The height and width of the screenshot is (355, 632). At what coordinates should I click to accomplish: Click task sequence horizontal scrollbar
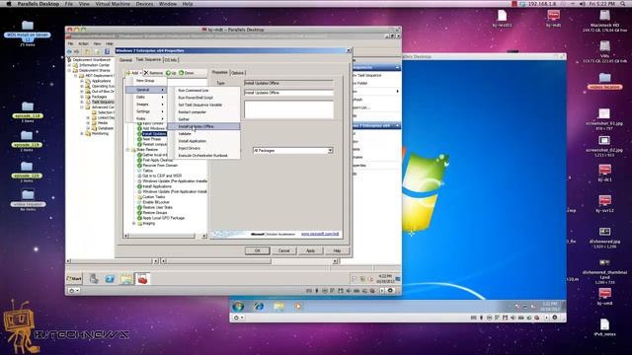pos(165,236)
